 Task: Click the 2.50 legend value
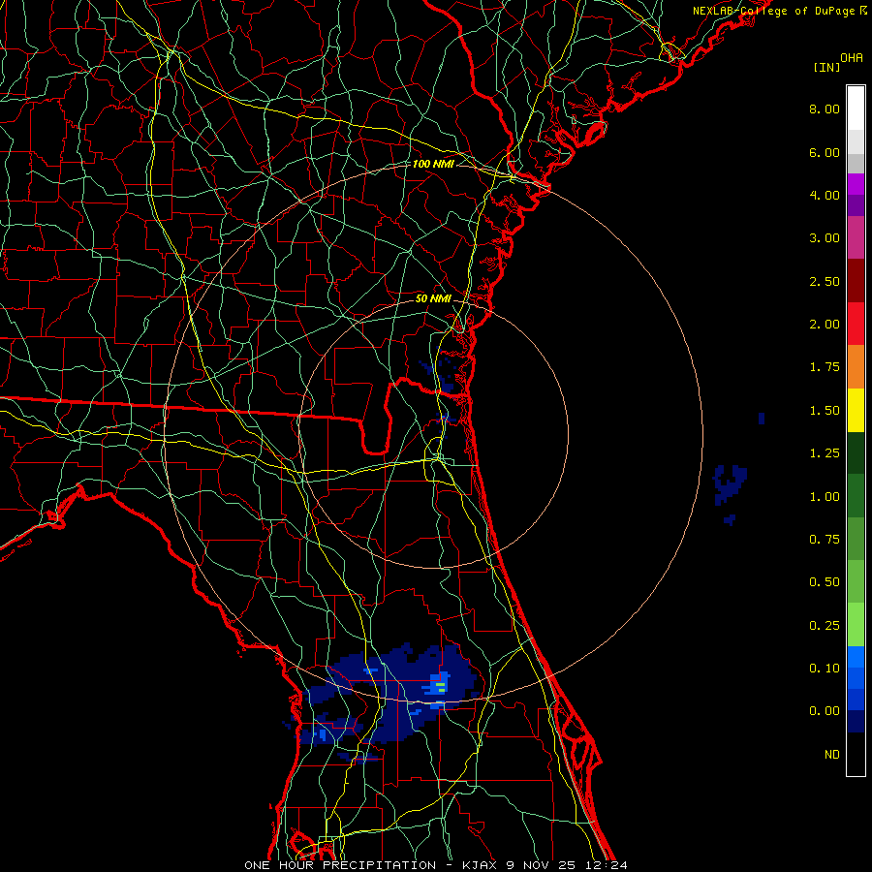[825, 281]
